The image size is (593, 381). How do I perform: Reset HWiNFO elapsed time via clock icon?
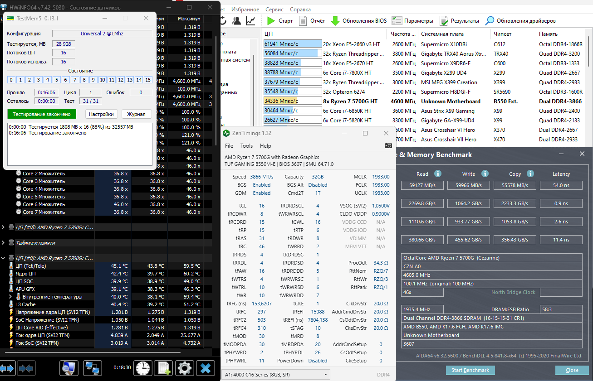pos(143,368)
